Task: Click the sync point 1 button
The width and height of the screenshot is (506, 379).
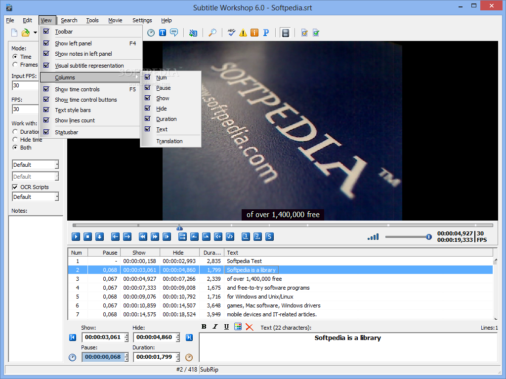Action: (246, 237)
